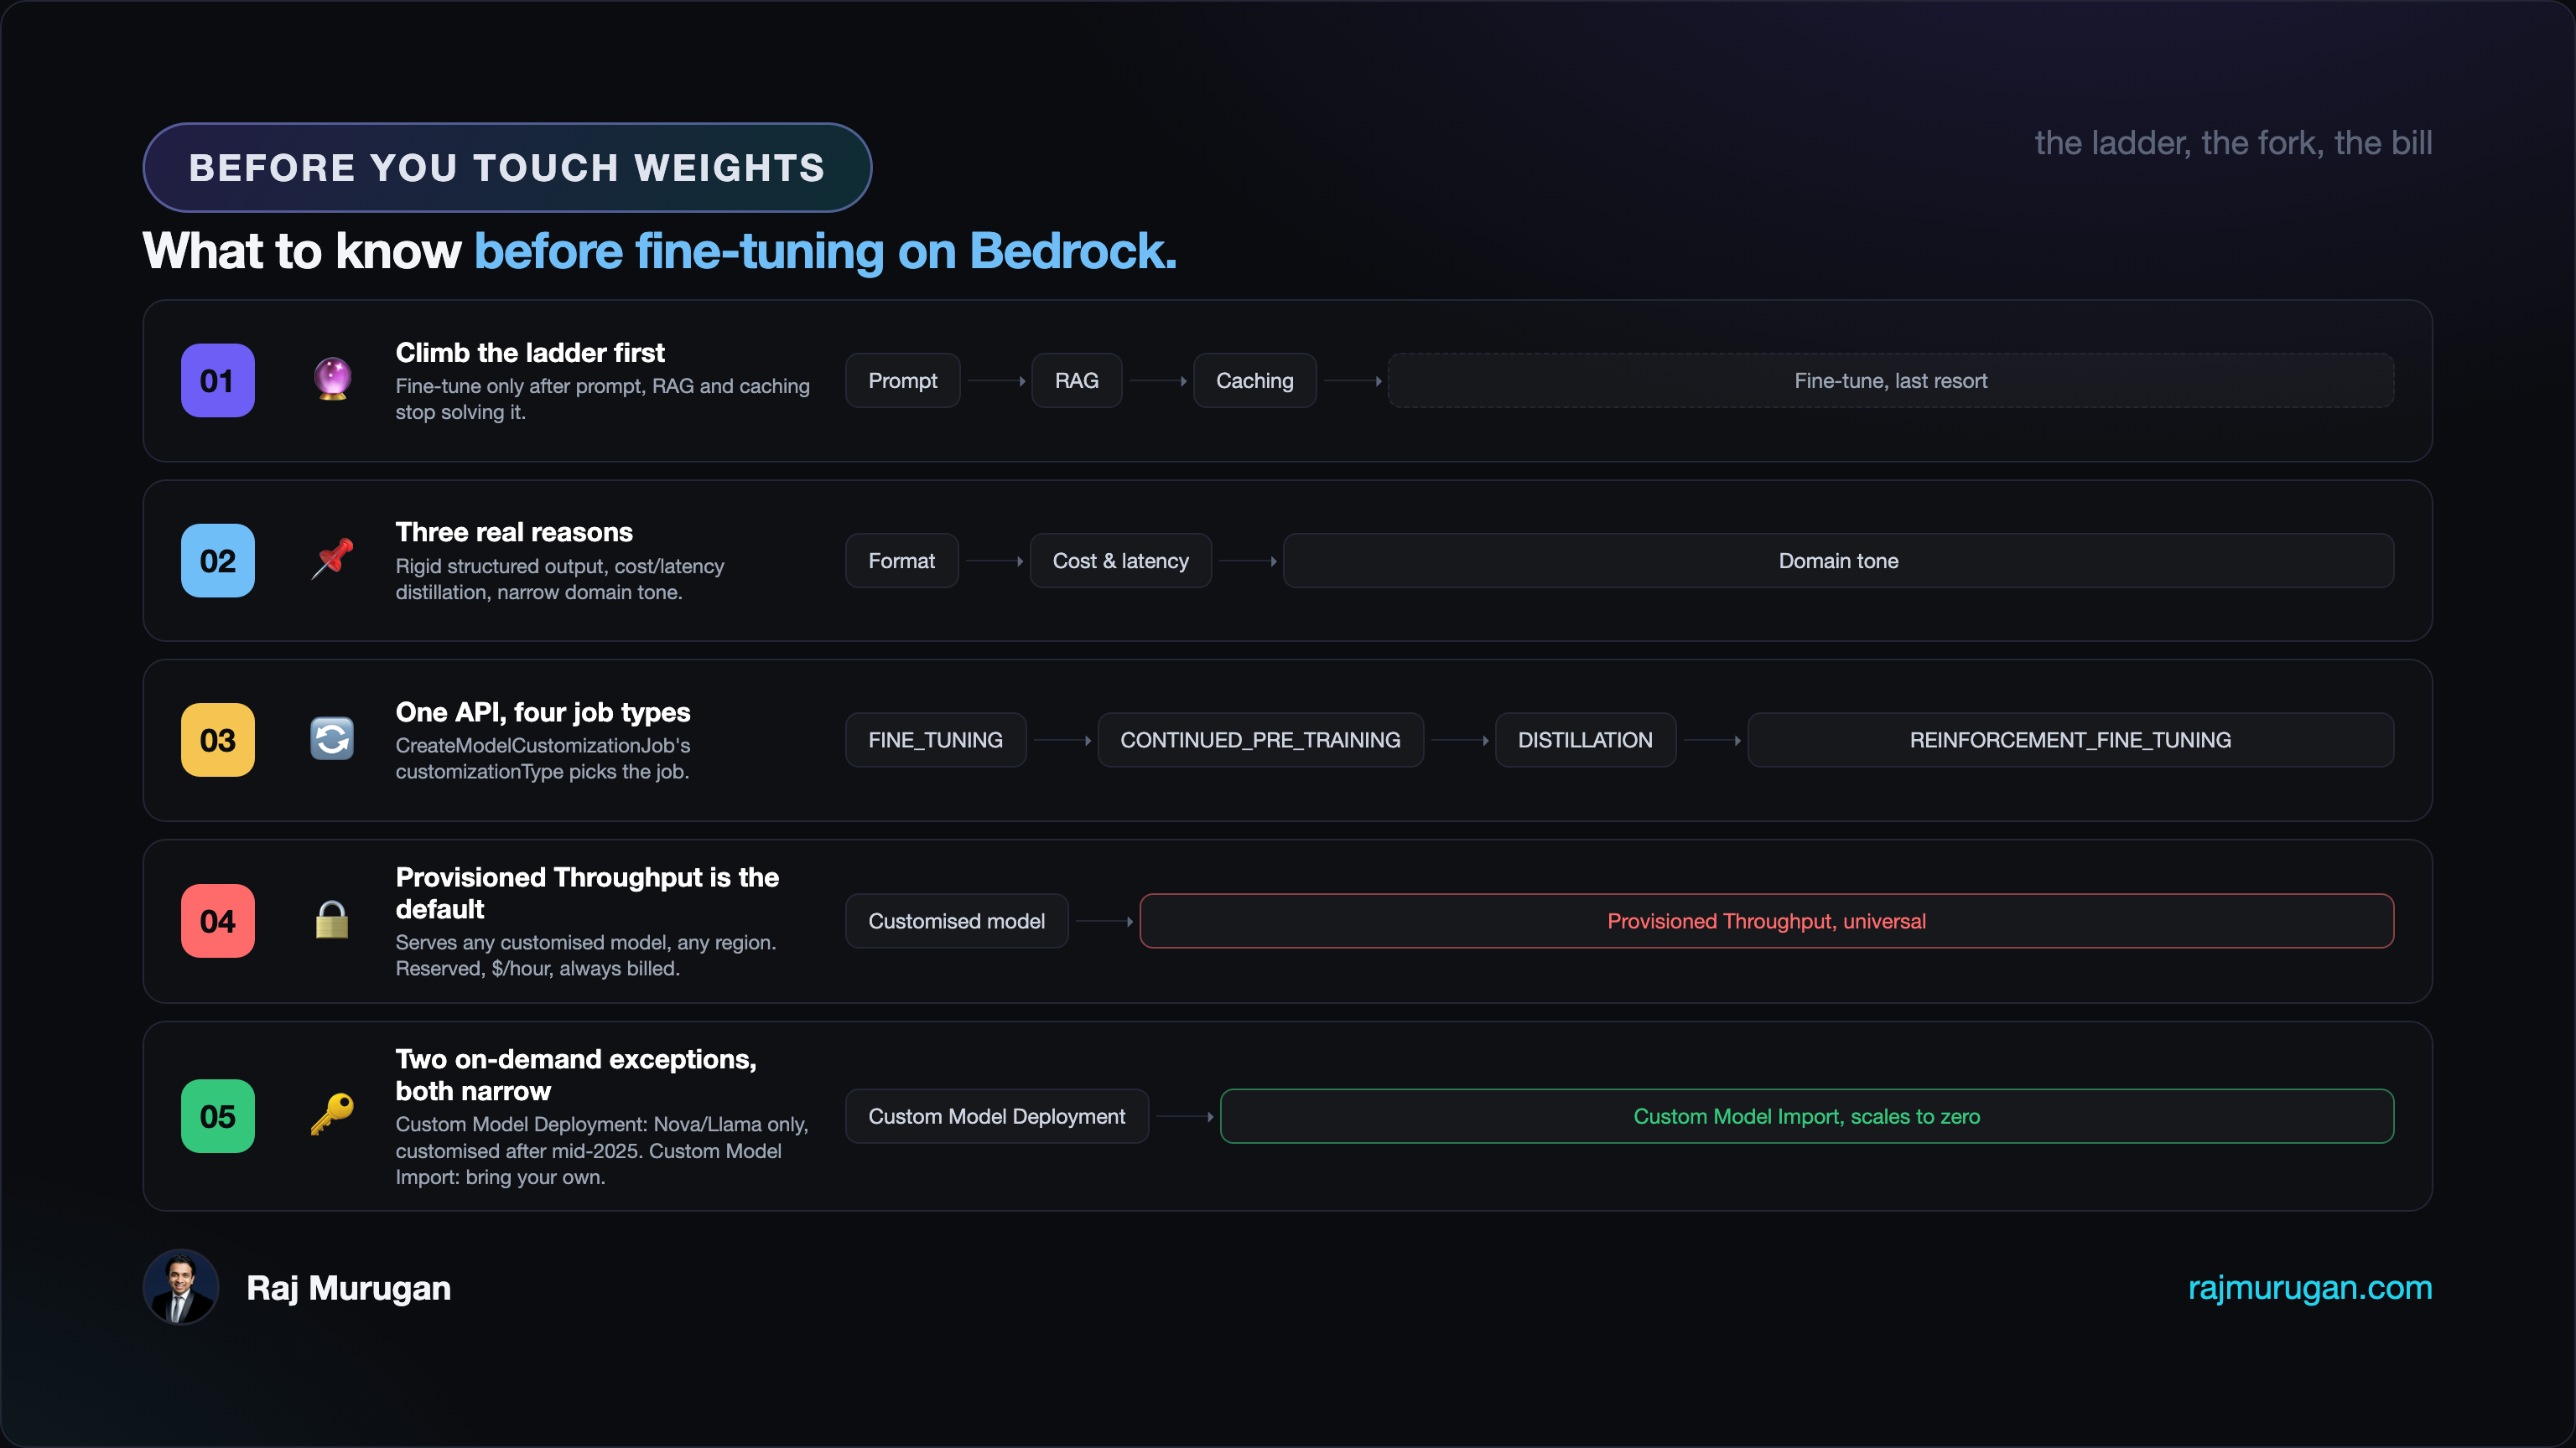
Task: Click 'Provisioned Throughput is the default' heading
Action: pos(587,892)
